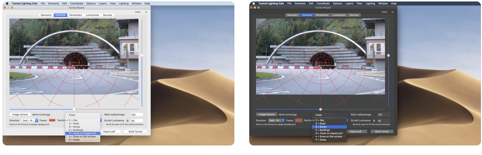Viewport: 482px width, 155px height.
Task: Choose 'N = Snow on sloped surf.' in light menu
Action: click(x=82, y=133)
